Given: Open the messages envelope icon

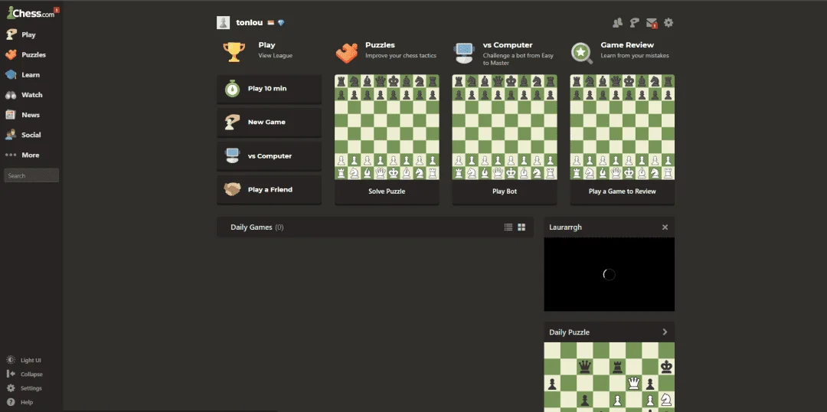Looking at the screenshot, I should pos(652,23).
